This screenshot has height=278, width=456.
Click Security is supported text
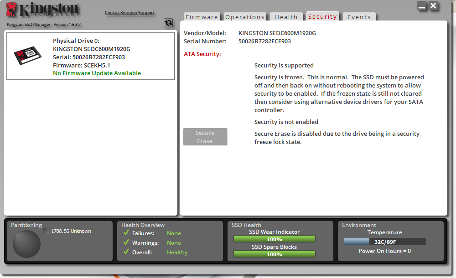(284, 65)
